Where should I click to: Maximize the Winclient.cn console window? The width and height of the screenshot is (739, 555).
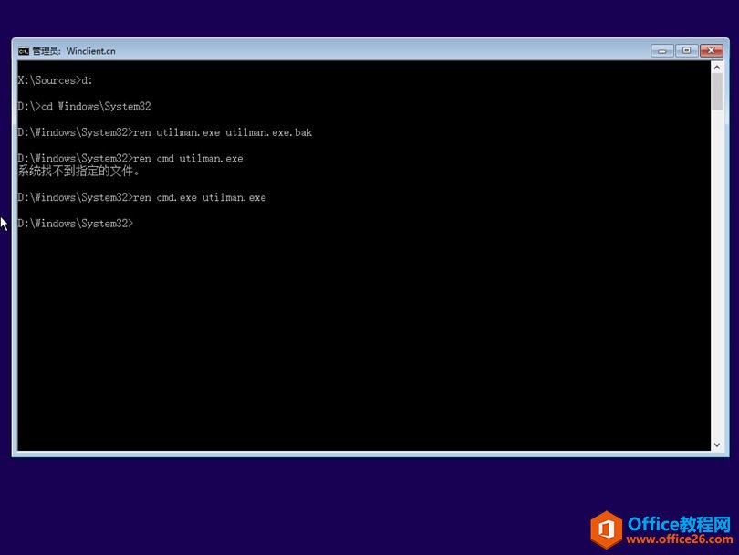click(687, 50)
